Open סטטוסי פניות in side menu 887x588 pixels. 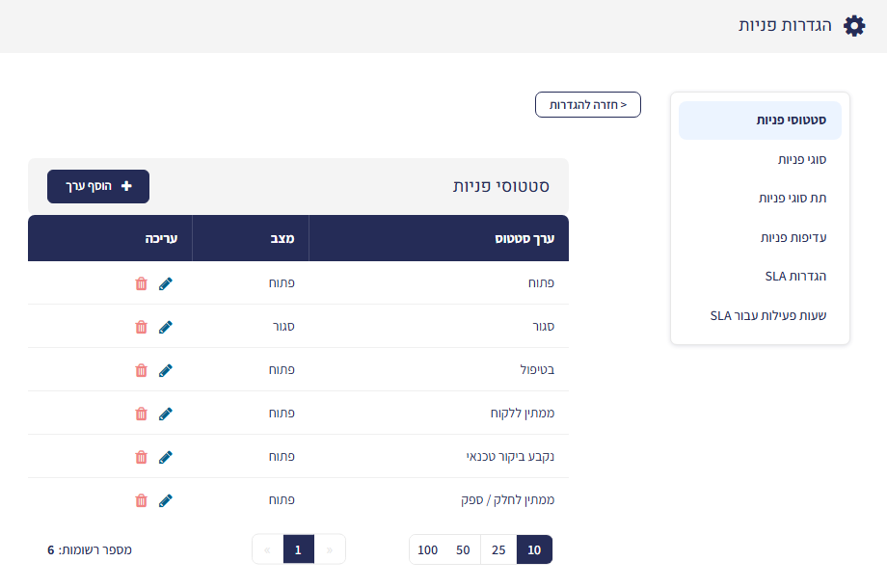[x=760, y=120]
